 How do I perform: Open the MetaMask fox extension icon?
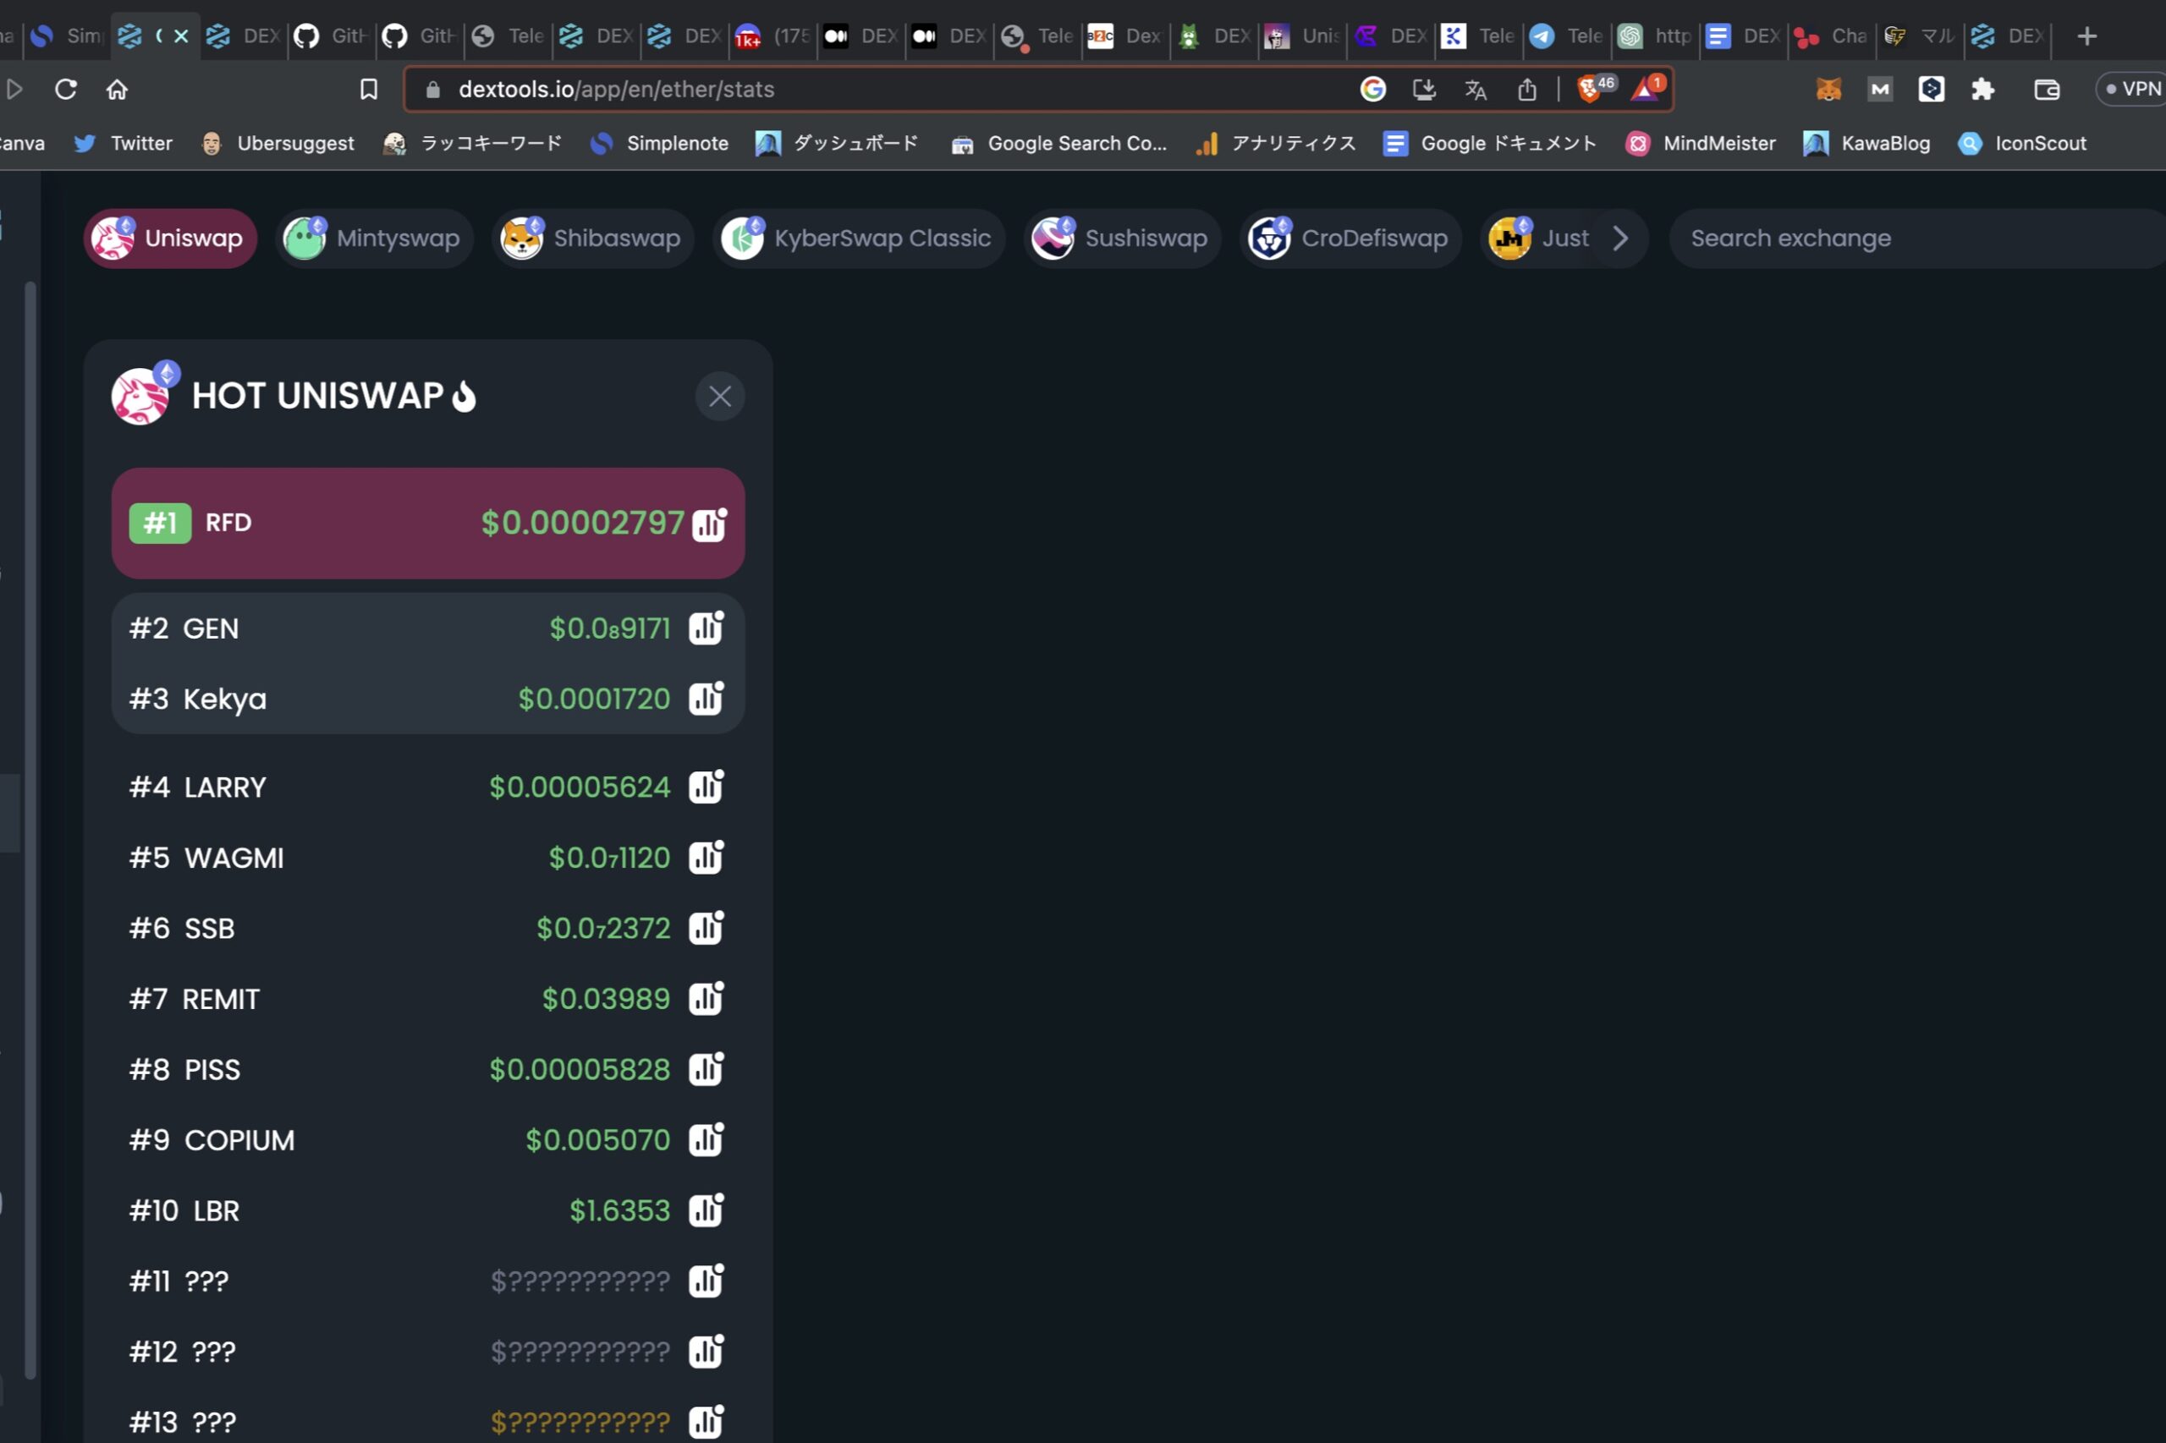click(x=1828, y=88)
